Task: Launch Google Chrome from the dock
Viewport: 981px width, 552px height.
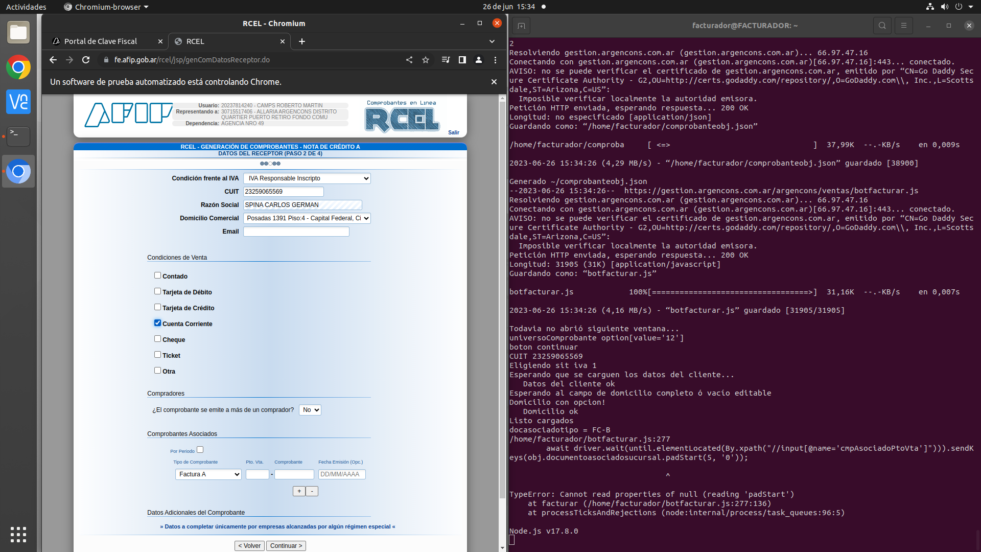Action: [18, 67]
